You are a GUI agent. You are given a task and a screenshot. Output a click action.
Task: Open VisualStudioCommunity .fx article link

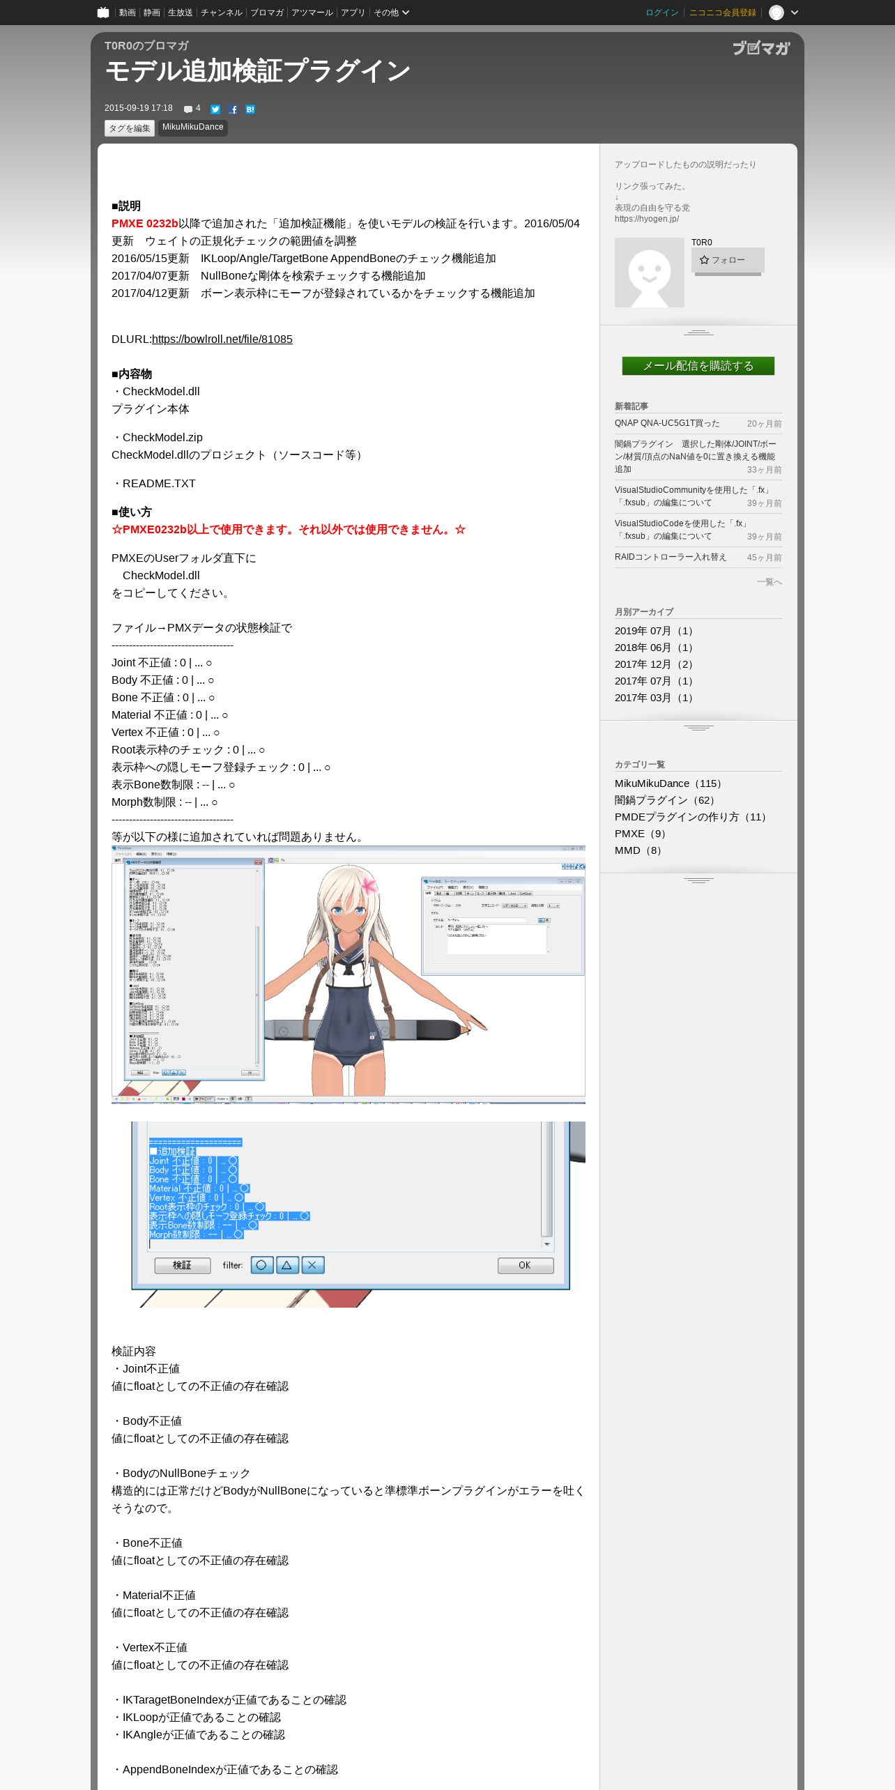click(693, 496)
